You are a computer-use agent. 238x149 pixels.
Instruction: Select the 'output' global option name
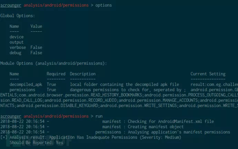[x=17, y=42]
